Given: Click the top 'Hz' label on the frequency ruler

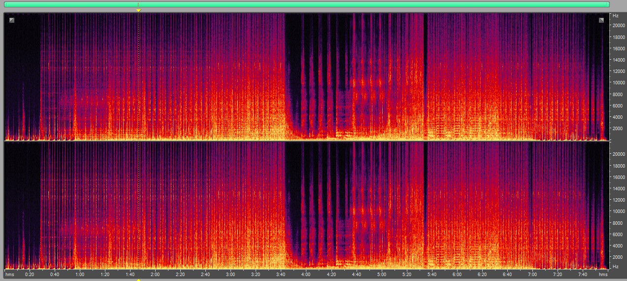Looking at the screenshot, I should click(616, 16).
